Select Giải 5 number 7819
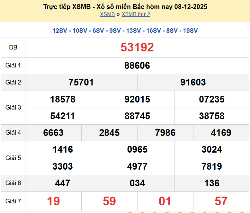250x213 pixels. [x=212, y=166]
